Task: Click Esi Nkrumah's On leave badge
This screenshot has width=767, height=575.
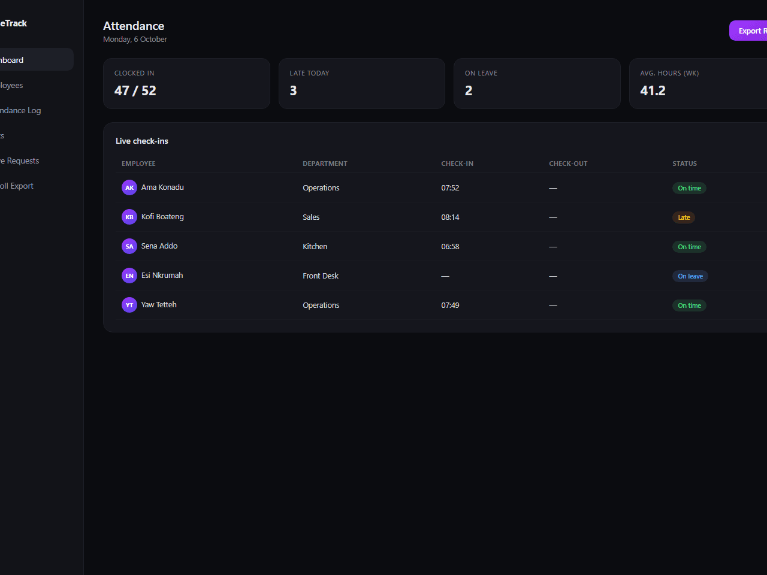Action: point(690,276)
